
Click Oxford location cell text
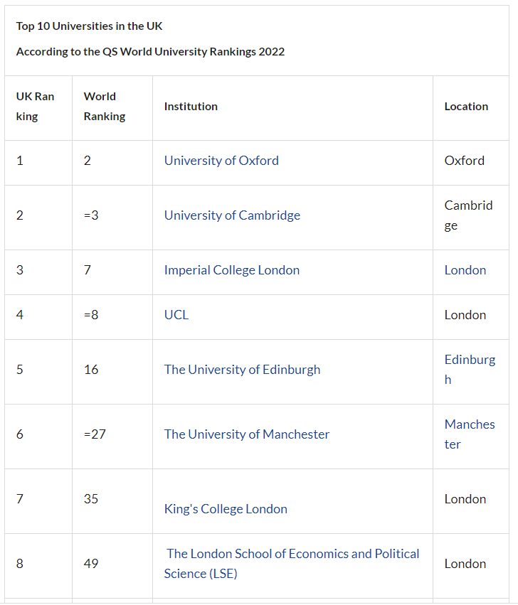(464, 161)
